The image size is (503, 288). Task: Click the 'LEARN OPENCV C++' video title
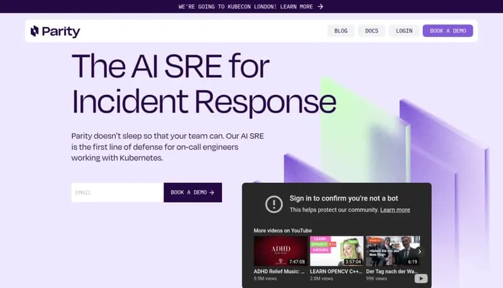click(x=336, y=271)
